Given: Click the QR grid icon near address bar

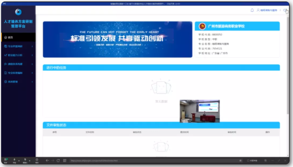Looking at the screenshot, I should [x=65, y=161].
